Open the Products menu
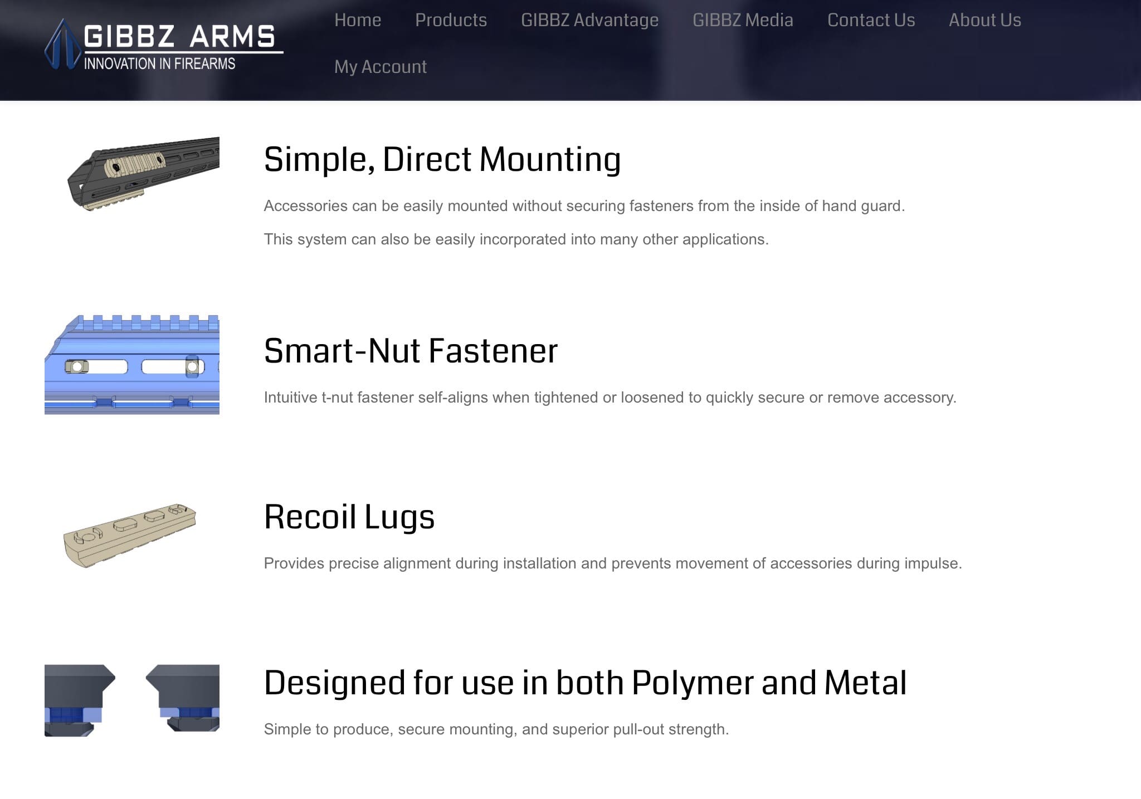Image resolution: width=1141 pixels, height=799 pixels. tap(451, 20)
